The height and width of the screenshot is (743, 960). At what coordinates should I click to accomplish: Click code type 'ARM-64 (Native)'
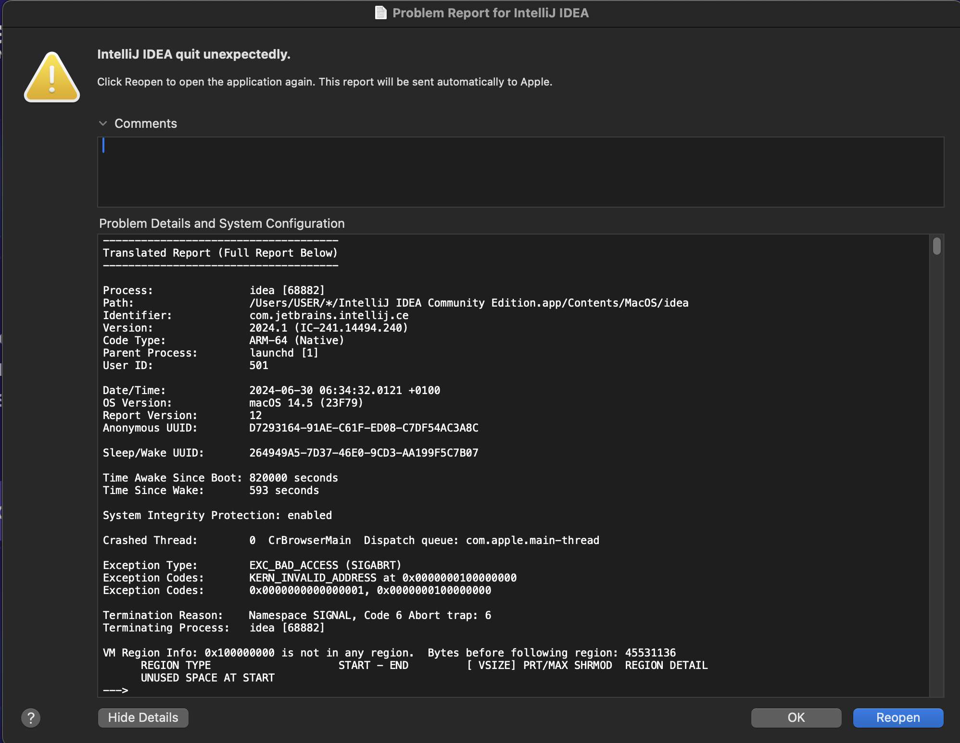coord(297,340)
